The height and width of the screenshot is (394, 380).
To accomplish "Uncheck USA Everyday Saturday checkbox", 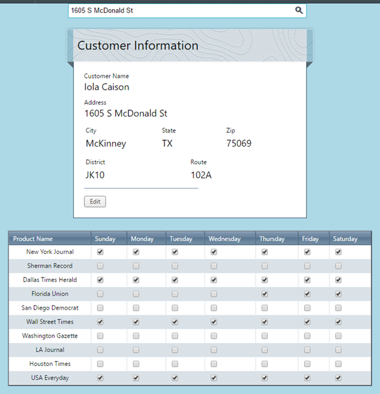I will click(338, 378).
